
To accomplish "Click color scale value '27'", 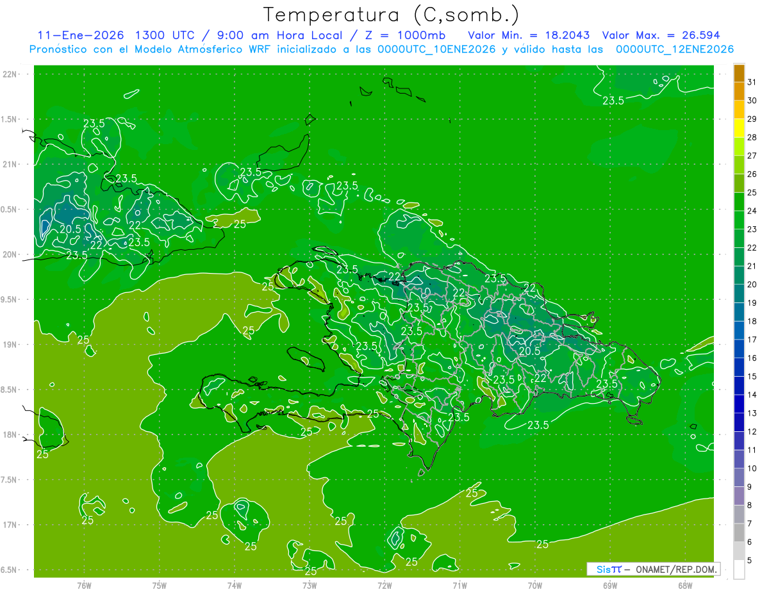I will pos(752,156).
